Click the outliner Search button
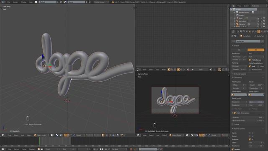Viewport: 268px width, 151px height. click(246, 6)
